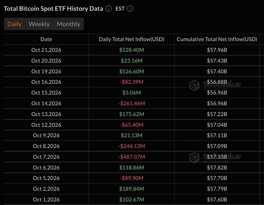Click the Date column header
Viewport: 264px width, 205px height.
(46, 39)
